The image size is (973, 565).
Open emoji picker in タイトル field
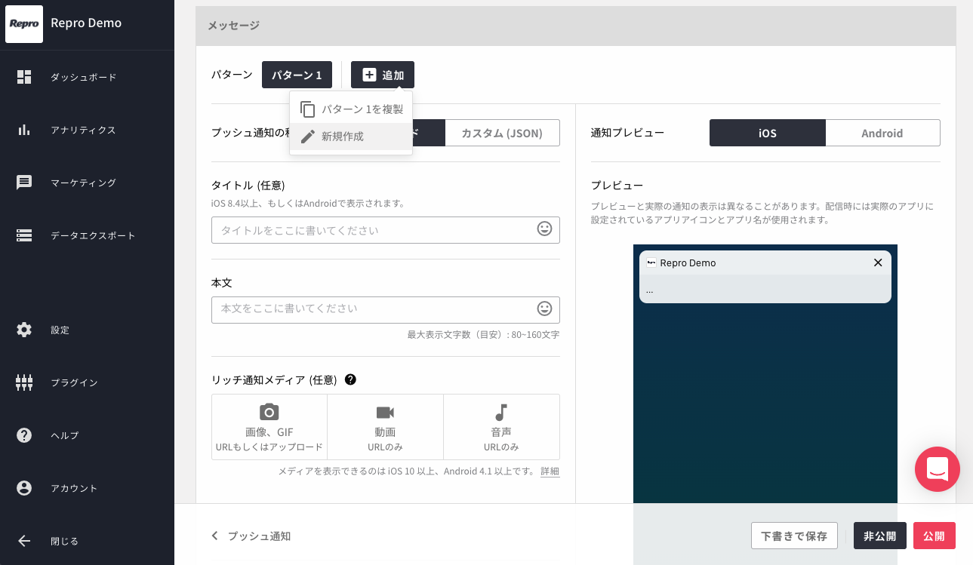544,229
